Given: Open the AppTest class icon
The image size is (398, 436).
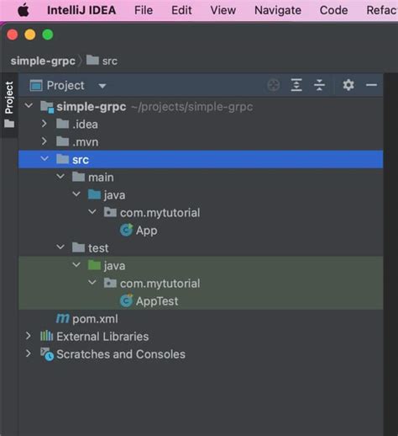Looking at the screenshot, I should [x=126, y=301].
